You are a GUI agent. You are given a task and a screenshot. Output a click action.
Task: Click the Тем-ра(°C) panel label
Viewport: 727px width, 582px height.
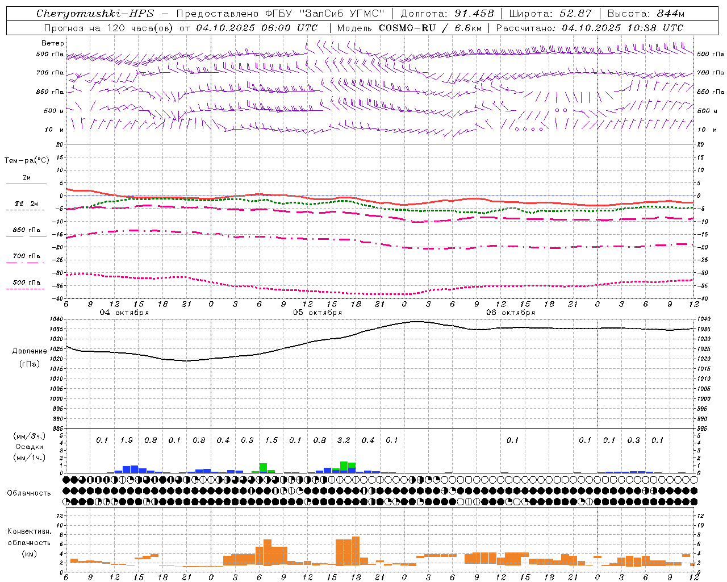(27, 161)
